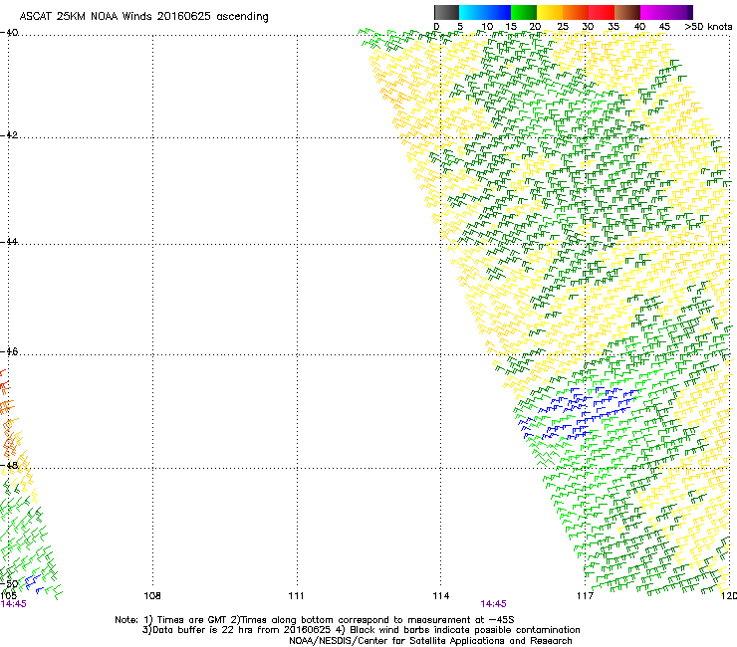Screen dimensions: 737x647
Task: Click the red wind barbs at left edge
Action: 4,380
